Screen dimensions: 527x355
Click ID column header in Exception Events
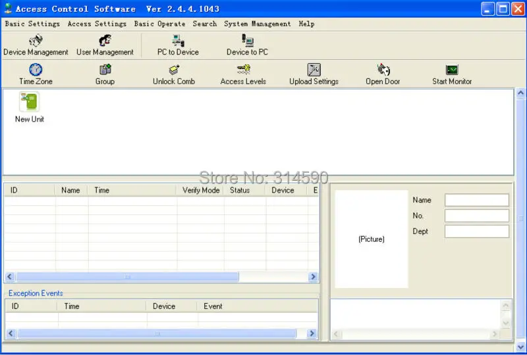(x=32, y=306)
